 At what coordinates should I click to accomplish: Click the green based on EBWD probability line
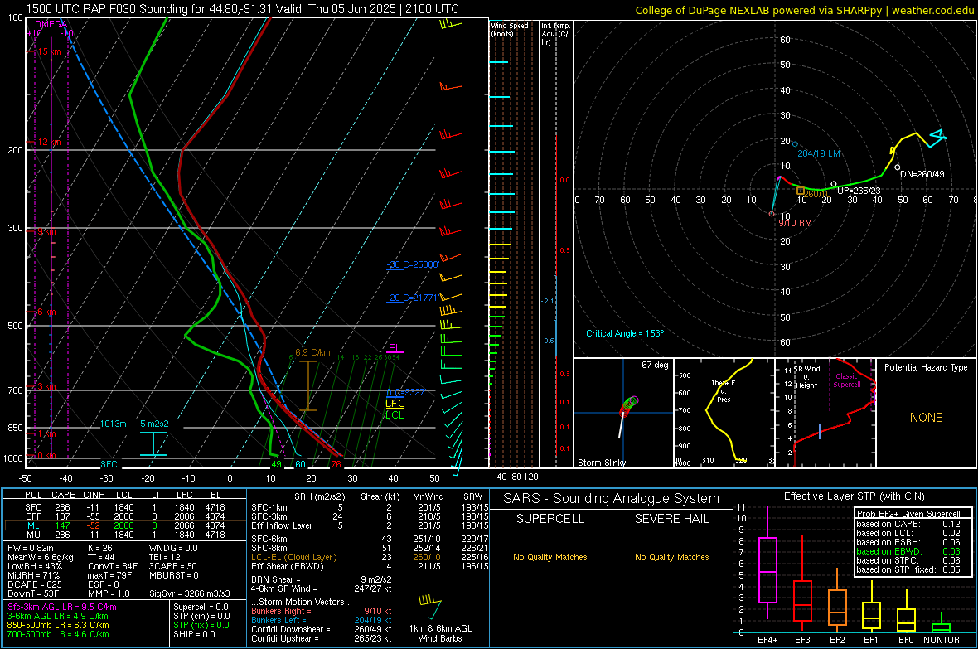[908, 551]
